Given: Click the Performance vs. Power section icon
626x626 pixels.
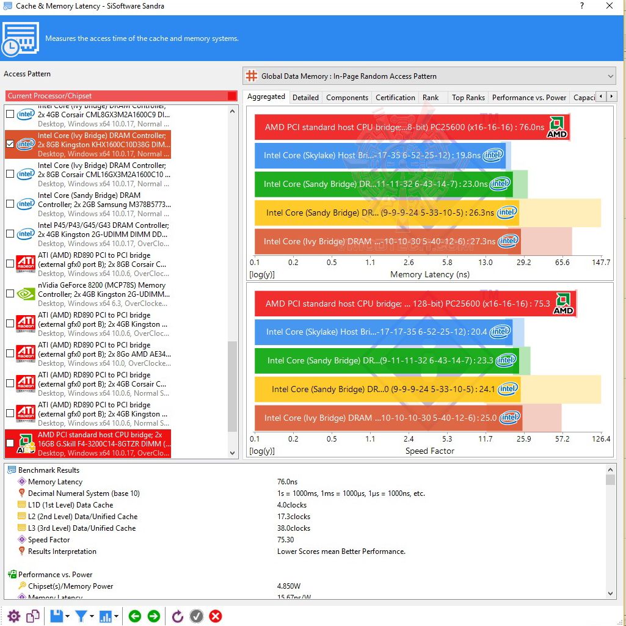Looking at the screenshot, I should (x=12, y=575).
